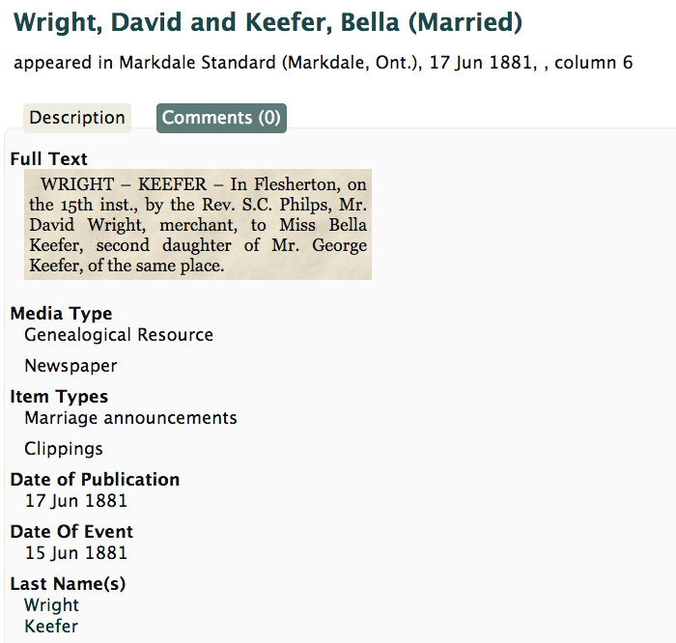
Task: Click the Item Types section label
Action: (x=59, y=397)
